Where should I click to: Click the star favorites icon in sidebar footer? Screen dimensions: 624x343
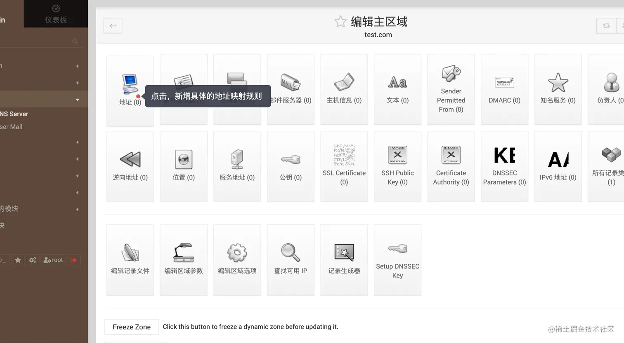point(17,260)
